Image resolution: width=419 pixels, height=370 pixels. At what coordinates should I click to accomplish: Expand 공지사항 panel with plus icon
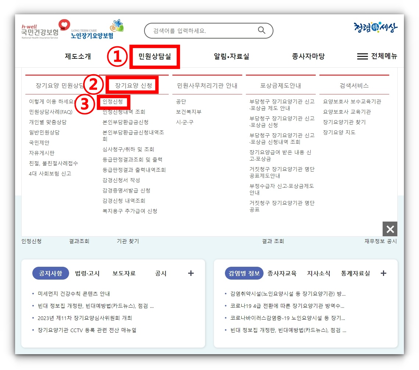(191, 273)
